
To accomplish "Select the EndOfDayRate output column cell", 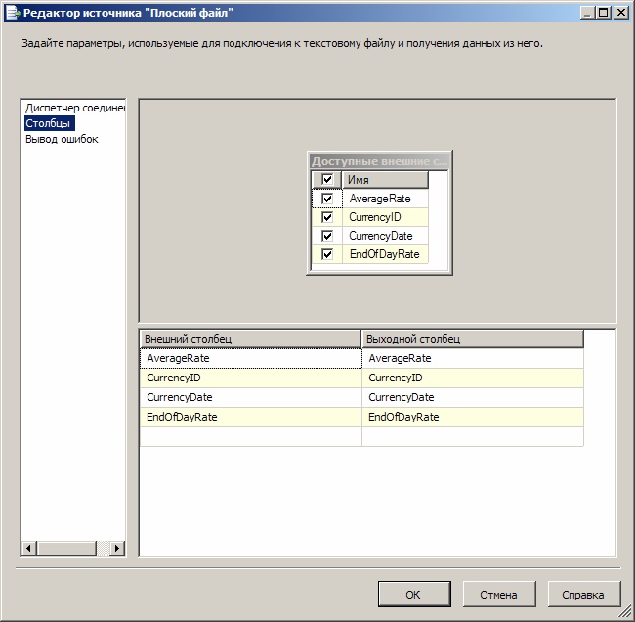I will 473,417.
